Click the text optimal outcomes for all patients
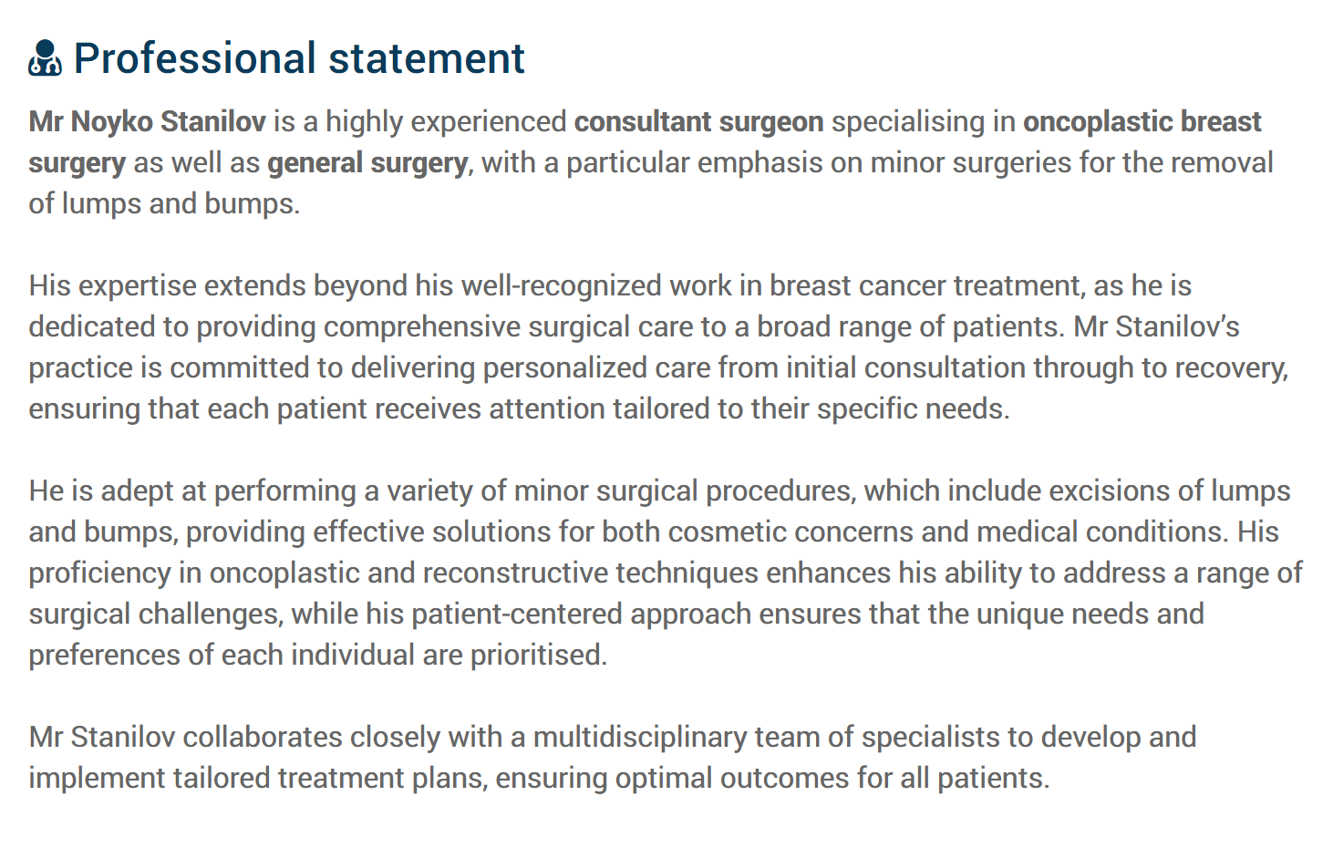The image size is (1333, 858). pos(832,778)
